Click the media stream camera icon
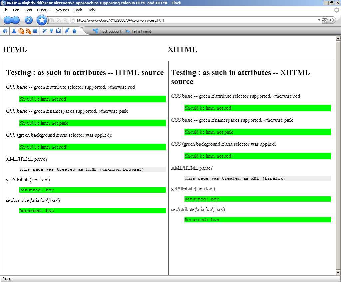This screenshot has height=282, width=341. click(52, 20)
